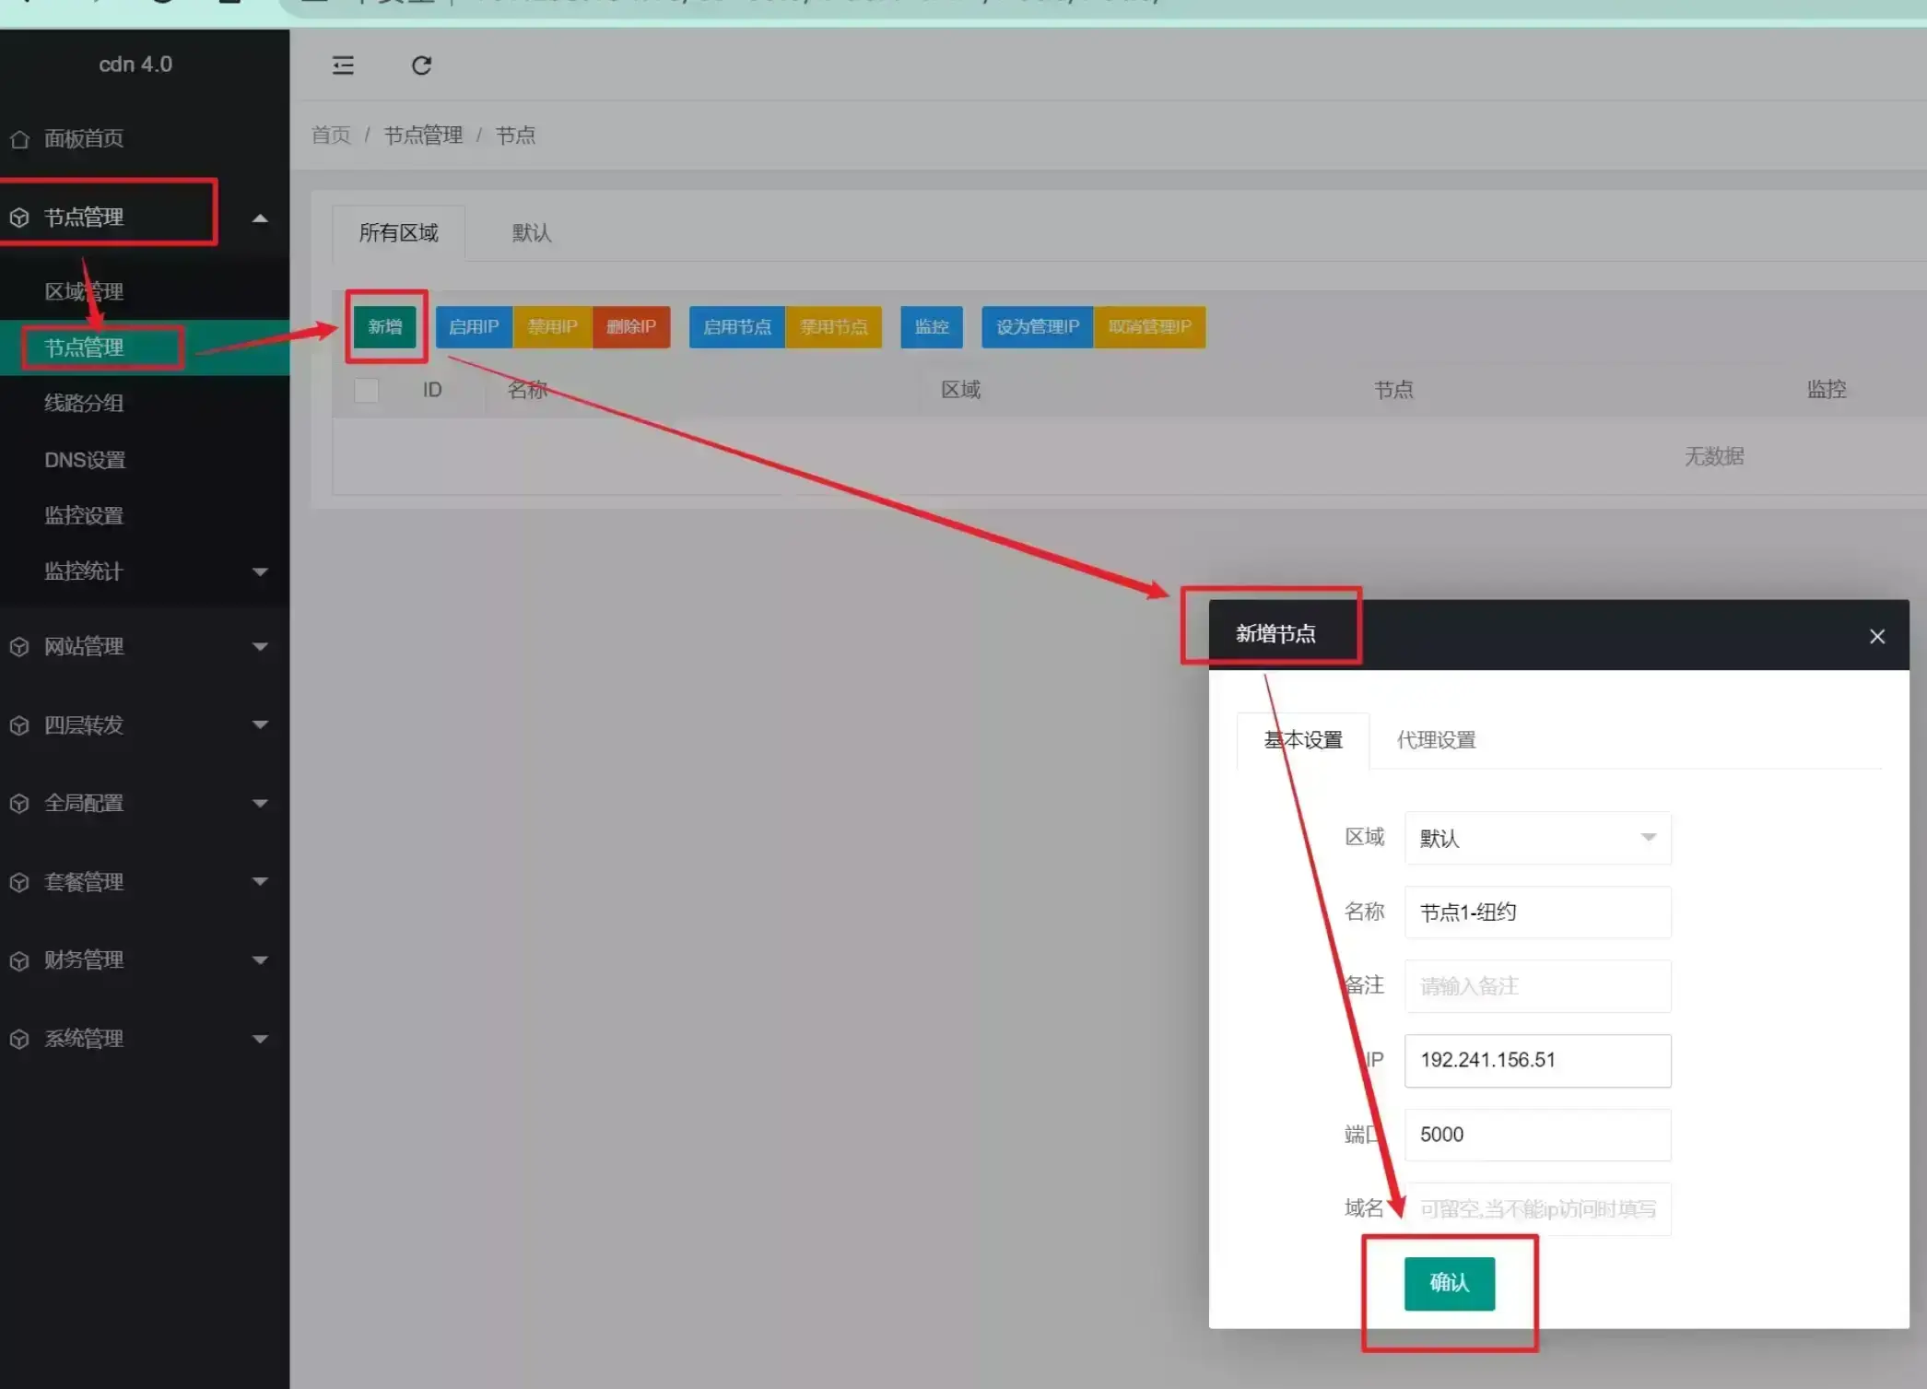Image resolution: width=1927 pixels, height=1389 pixels.
Task: Click the 备注 input field
Action: point(1537,986)
